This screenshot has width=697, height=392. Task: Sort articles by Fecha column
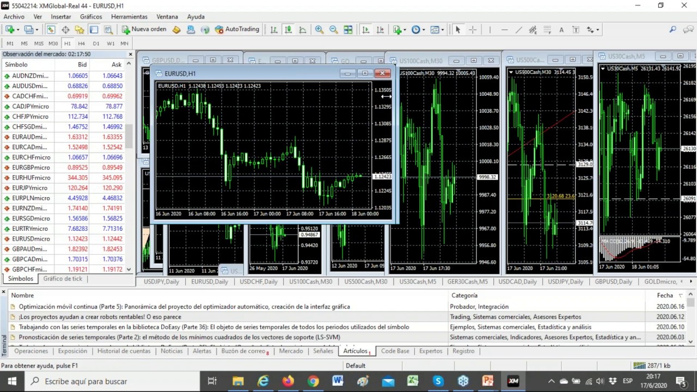pos(665,295)
